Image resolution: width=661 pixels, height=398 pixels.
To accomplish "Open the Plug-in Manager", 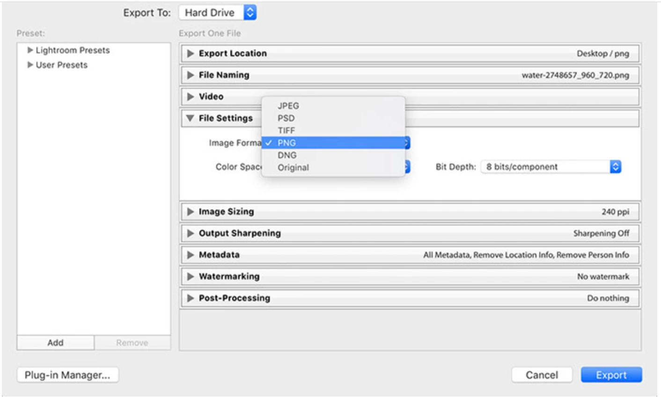I will tap(67, 375).
